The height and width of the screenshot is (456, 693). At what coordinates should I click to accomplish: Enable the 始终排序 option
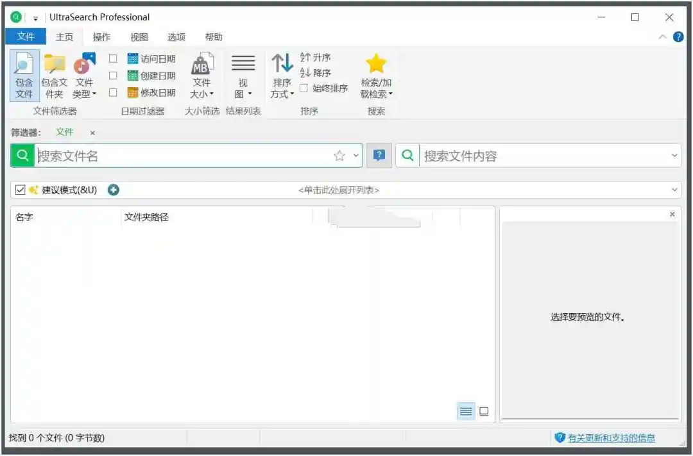point(302,88)
